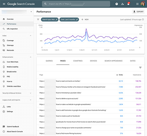
Task: Edit the Date: Last 3 months chip
Action: (69, 19)
